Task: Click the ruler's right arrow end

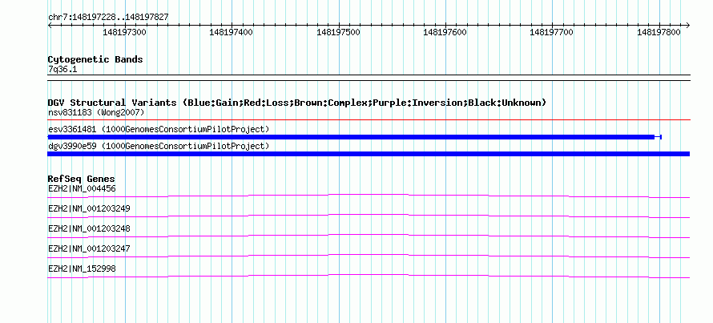Action: pos(687,26)
